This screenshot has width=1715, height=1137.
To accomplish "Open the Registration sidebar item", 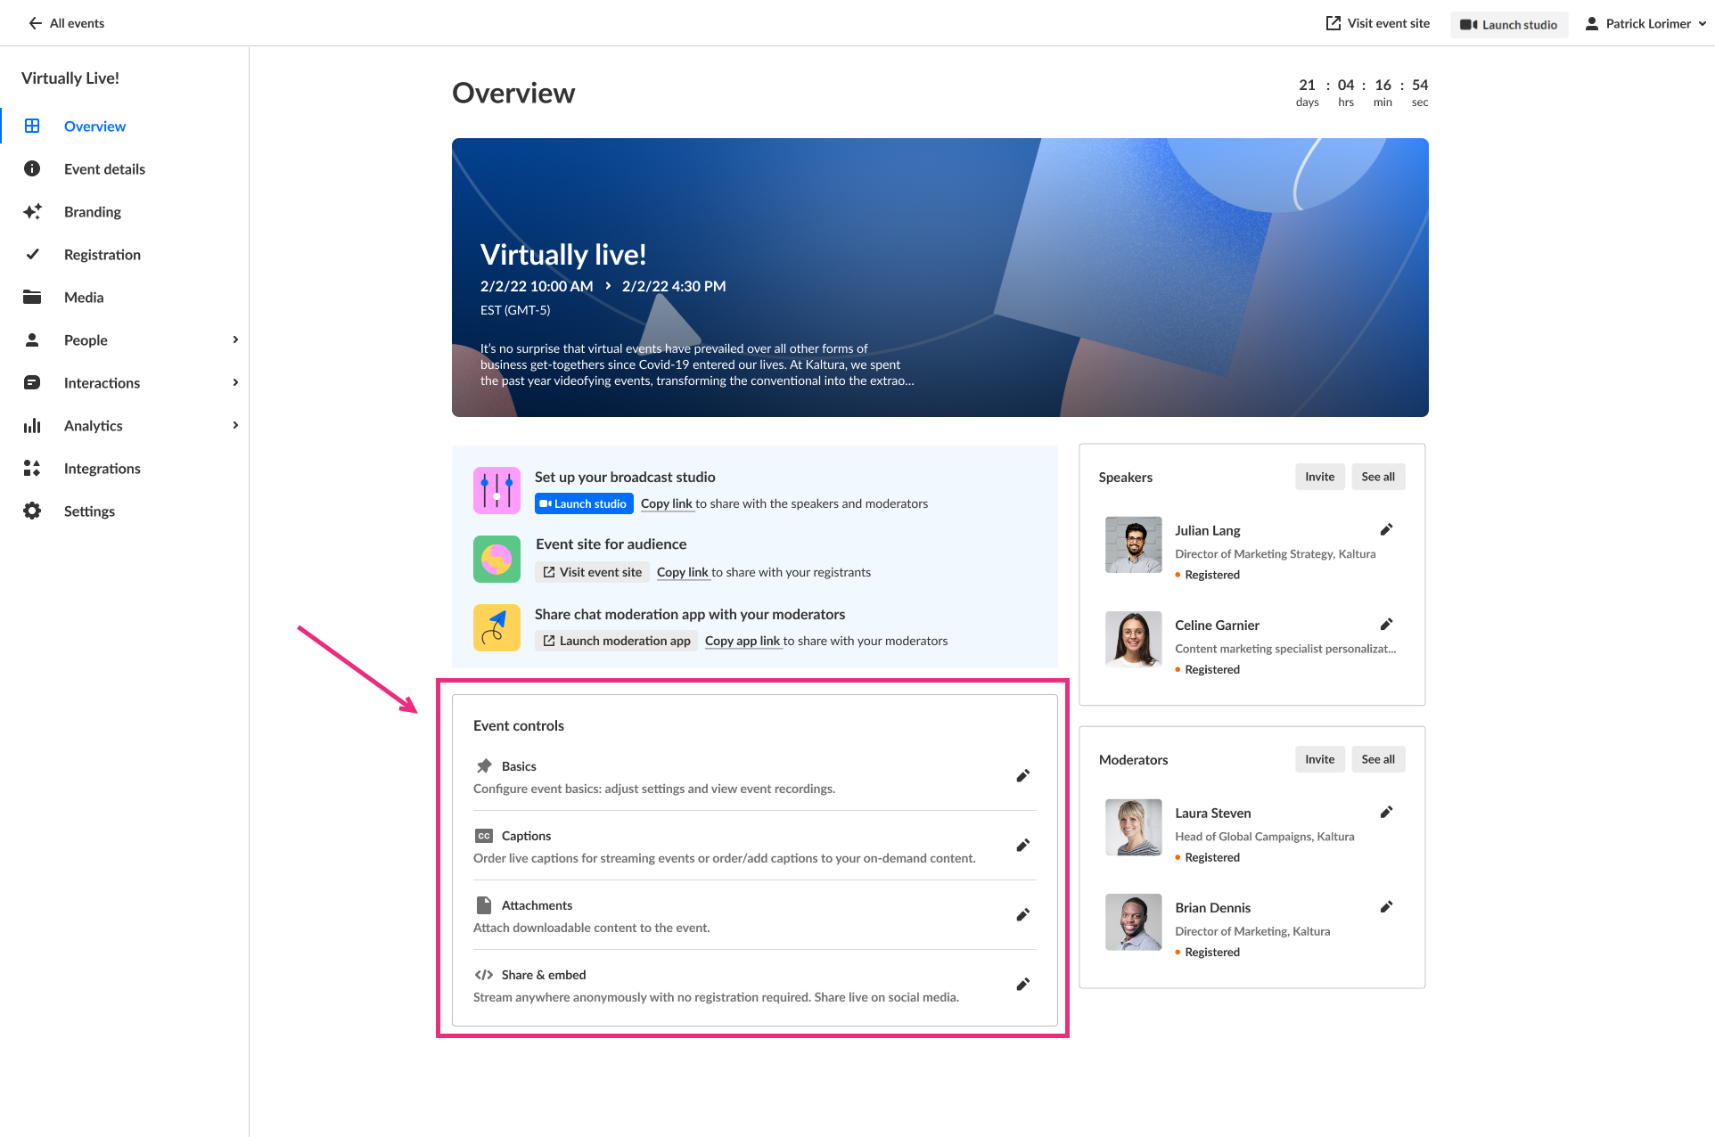I will 103,255.
